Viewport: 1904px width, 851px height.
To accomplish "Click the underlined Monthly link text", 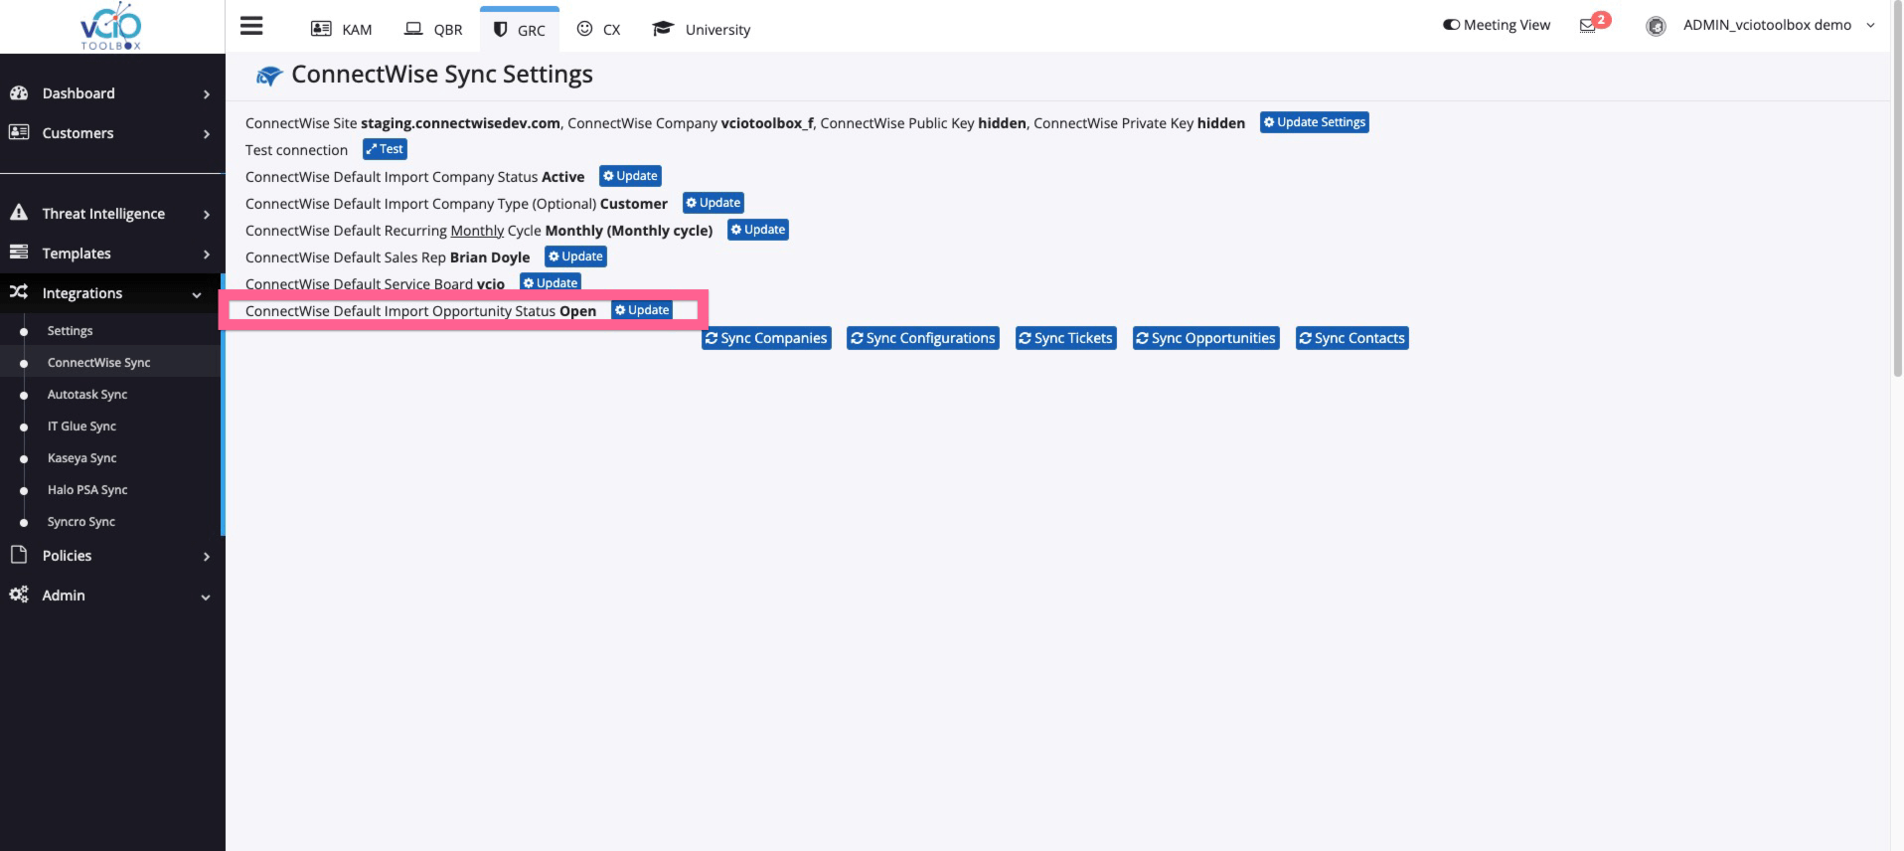I will tap(477, 231).
